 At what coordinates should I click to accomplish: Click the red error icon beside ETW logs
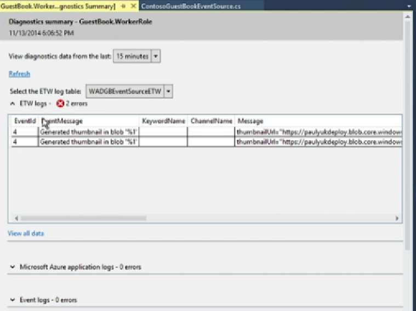60,103
